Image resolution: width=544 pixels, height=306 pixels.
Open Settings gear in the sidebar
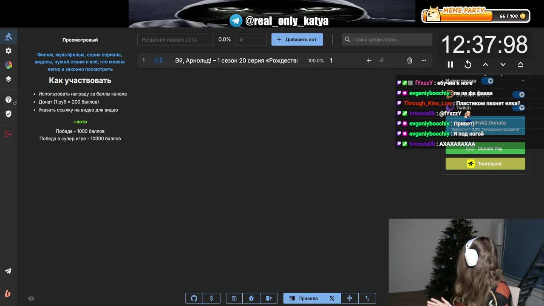[8, 51]
